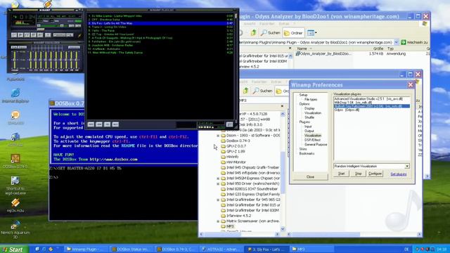Viewport: 450px width, 253px height.
Task: Click Winamp next track button
Action: [x=40, y=35]
